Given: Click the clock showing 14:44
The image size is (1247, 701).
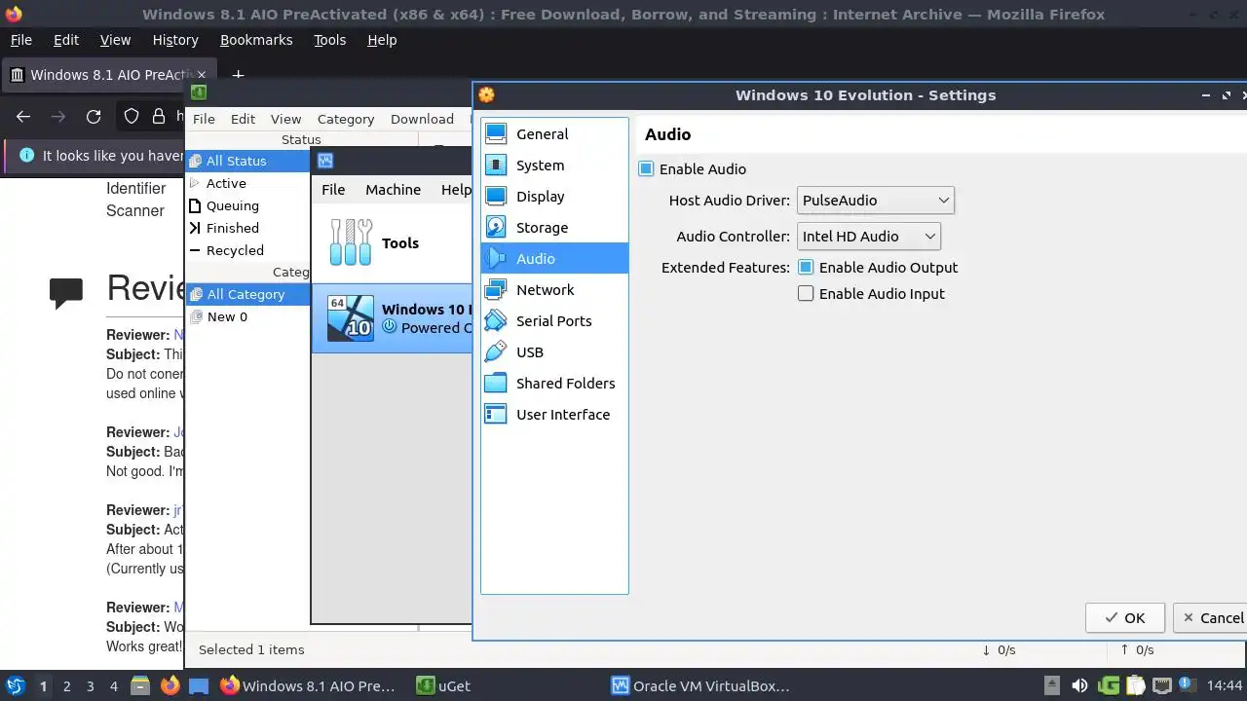Looking at the screenshot, I should click(x=1225, y=685).
